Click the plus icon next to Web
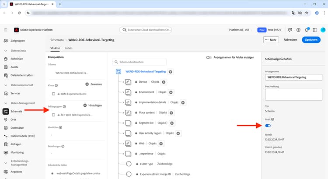The image size is (328, 179). (161, 144)
